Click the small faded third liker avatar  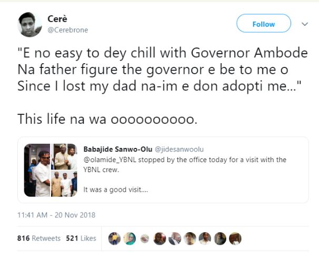point(144,238)
